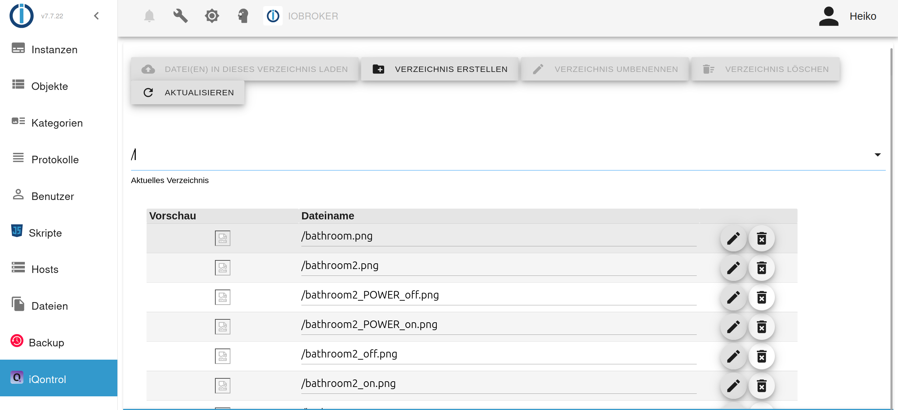Screen dimensions: 898x410
Task: Rename /bathroom2_POWER_off.png via pencil icon
Action: point(733,297)
